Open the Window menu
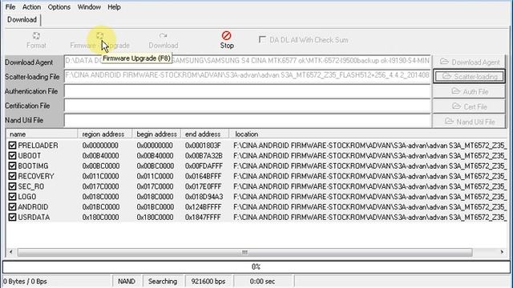Viewport: 513px width, 288px height. click(89, 7)
